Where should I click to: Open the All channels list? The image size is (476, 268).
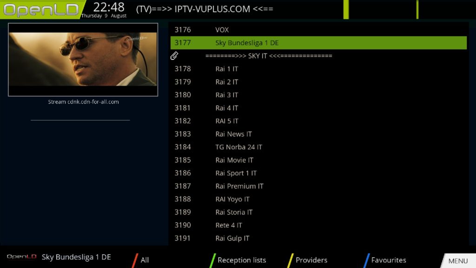point(145,260)
